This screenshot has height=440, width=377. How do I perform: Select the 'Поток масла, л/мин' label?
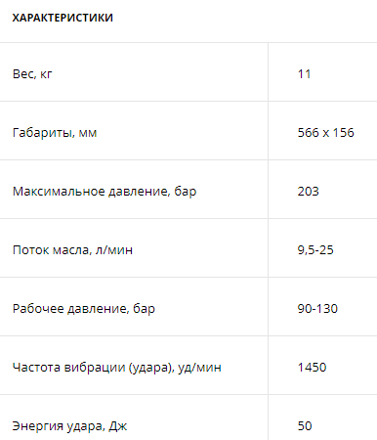[x=72, y=250]
